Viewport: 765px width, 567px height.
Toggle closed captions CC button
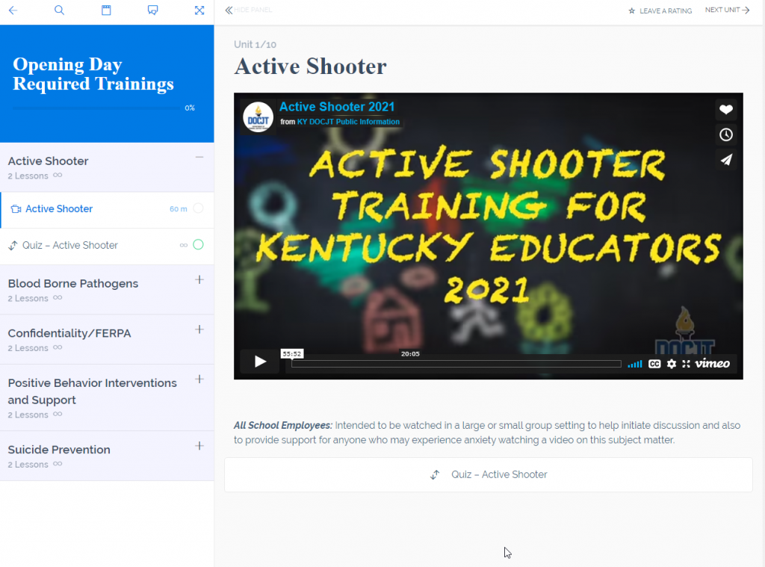pos(654,364)
